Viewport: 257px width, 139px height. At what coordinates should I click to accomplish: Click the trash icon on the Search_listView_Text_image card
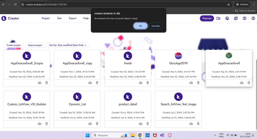tap(198, 124)
